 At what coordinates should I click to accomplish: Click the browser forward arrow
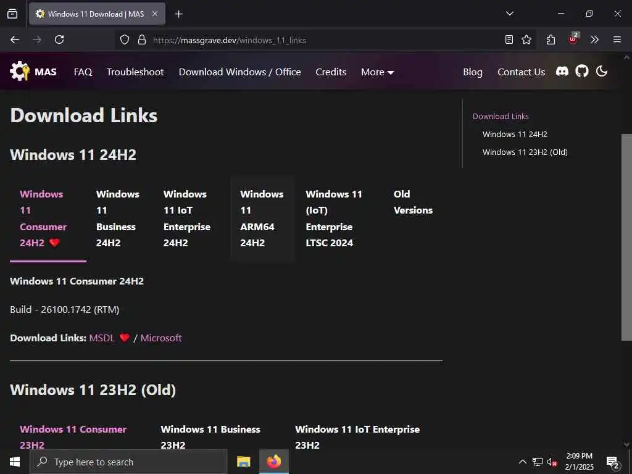pos(37,39)
